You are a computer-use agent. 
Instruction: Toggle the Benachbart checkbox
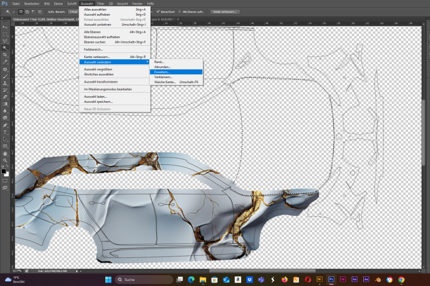click(158, 12)
